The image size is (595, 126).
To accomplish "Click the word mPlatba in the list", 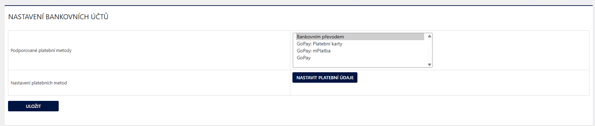I will [321, 51].
